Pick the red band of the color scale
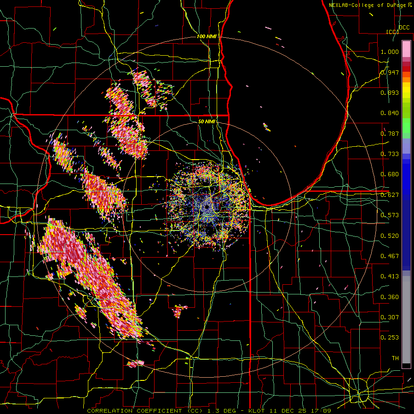Screen dimensions: 414x414 point(406,69)
